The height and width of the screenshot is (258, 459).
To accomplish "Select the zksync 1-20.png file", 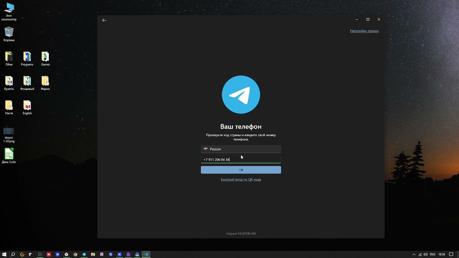I will click(9, 135).
